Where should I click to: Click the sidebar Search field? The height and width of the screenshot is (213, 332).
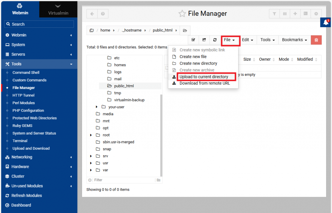(x=39, y=24)
